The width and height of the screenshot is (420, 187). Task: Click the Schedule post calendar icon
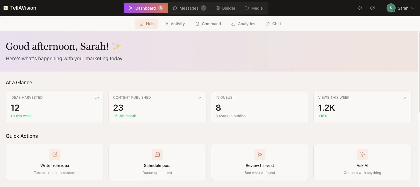157,154
